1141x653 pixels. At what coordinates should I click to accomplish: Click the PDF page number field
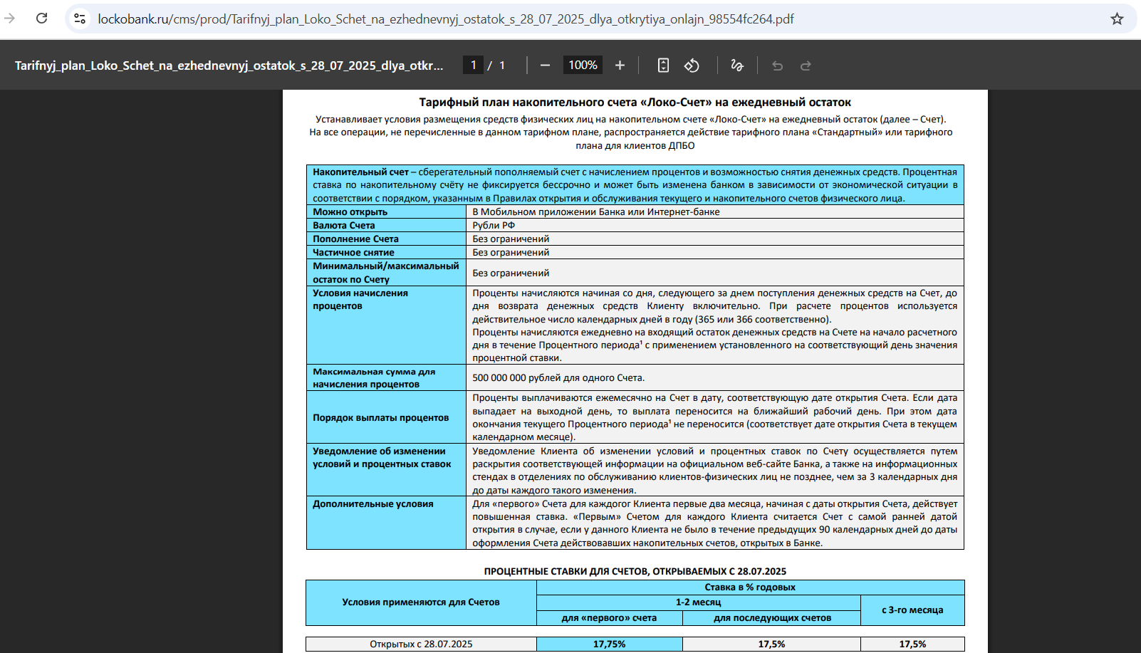coord(474,65)
